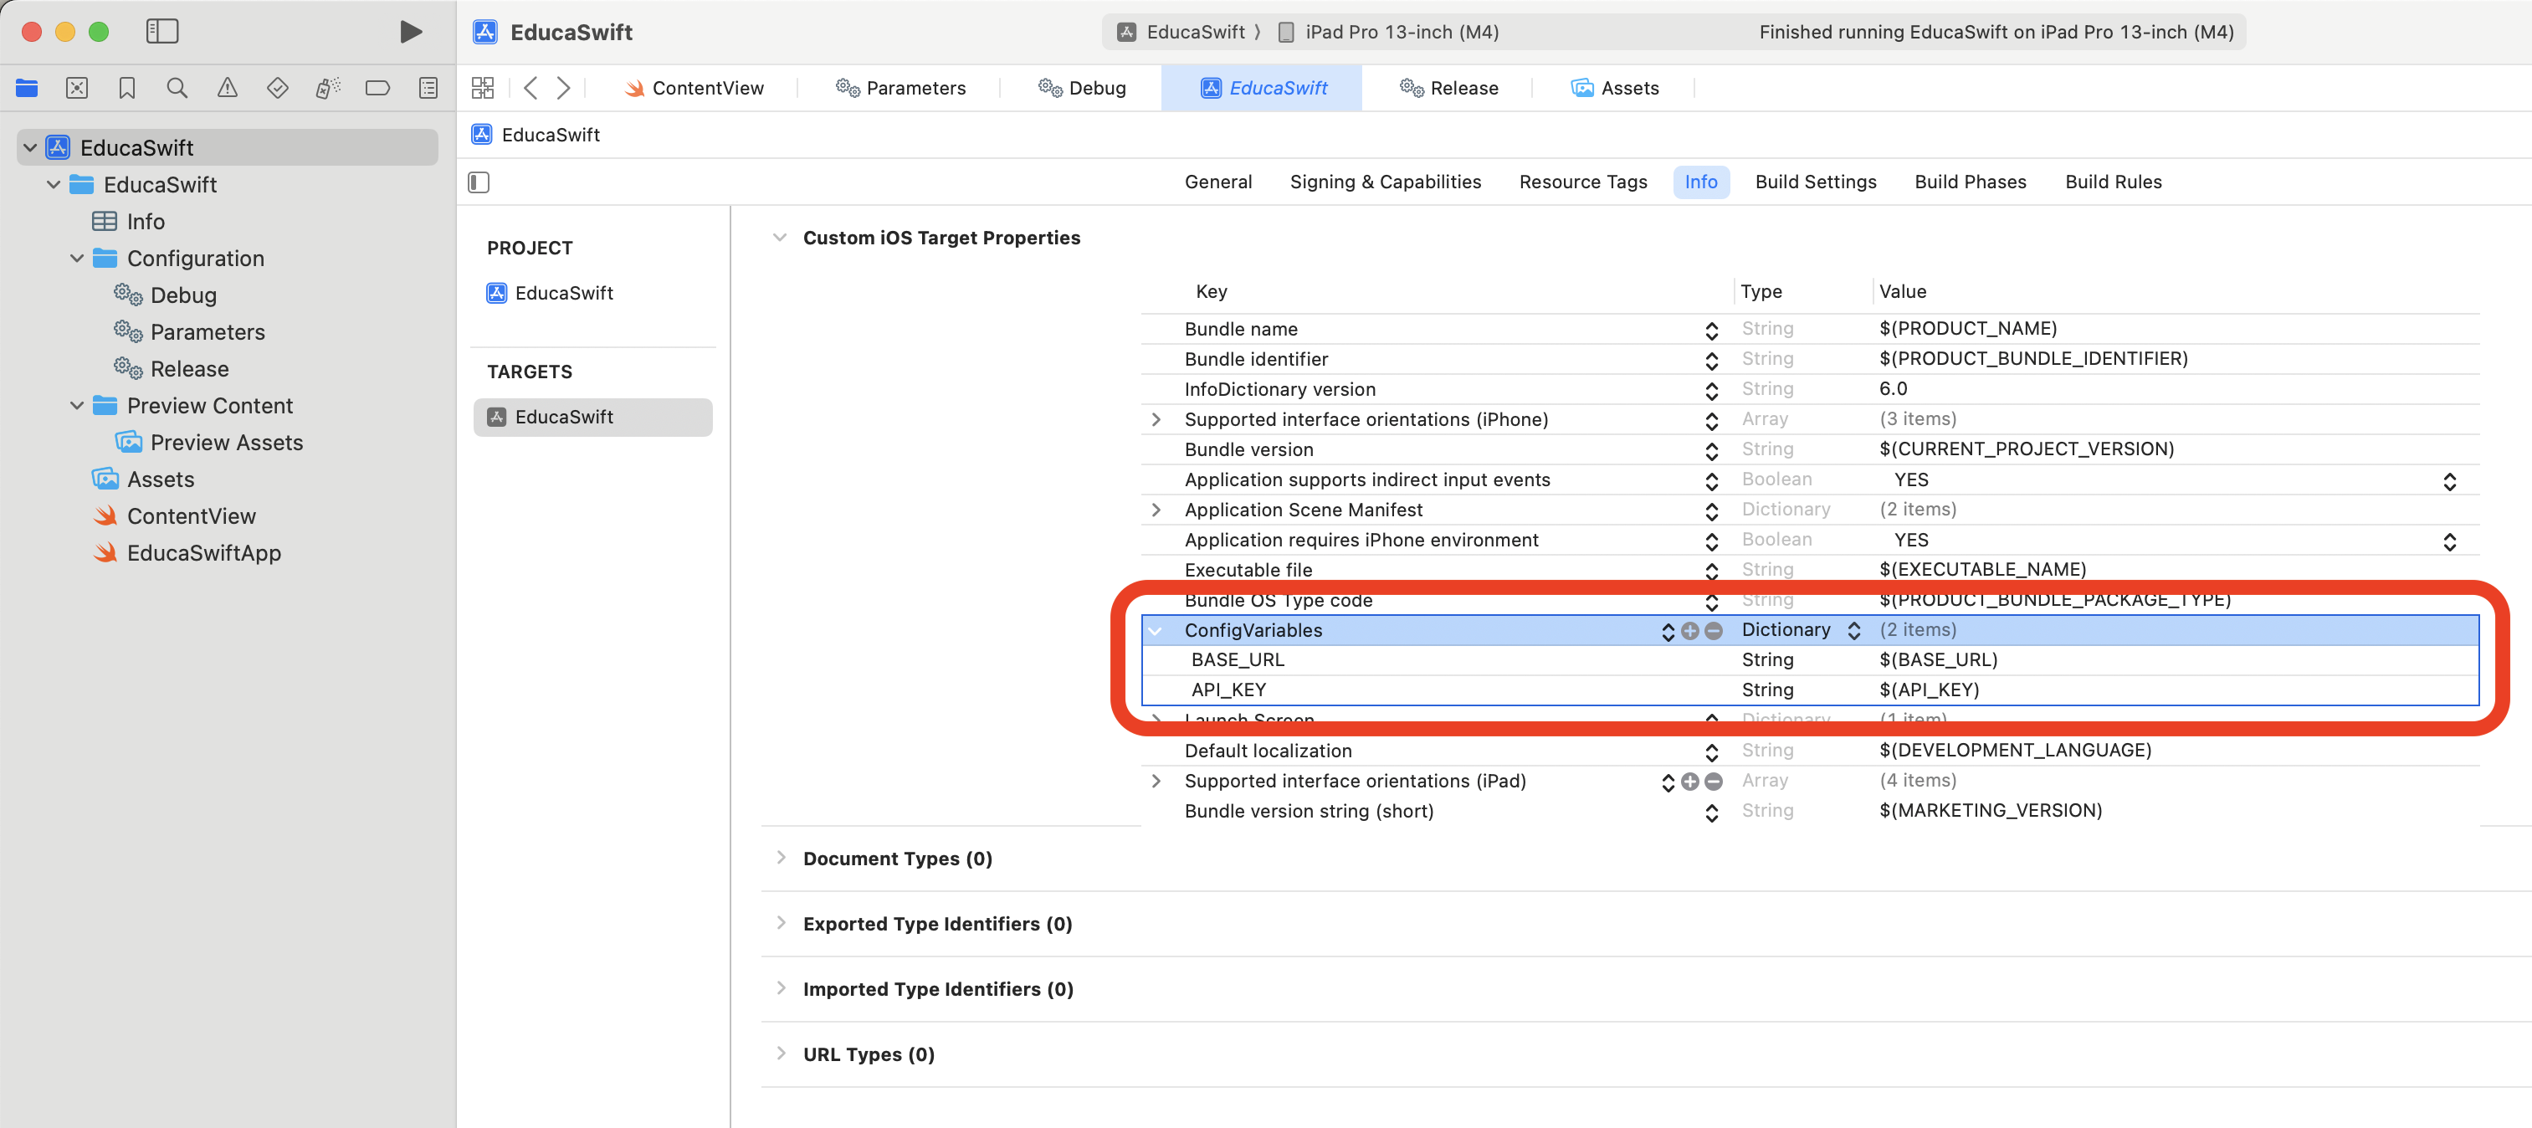Select EducaSwift under TARGETS
The image size is (2532, 1128).
click(592, 417)
